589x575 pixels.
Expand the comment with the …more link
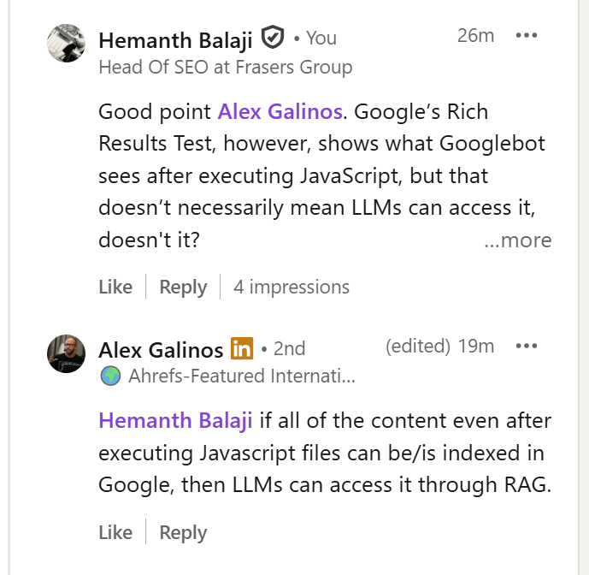point(517,240)
